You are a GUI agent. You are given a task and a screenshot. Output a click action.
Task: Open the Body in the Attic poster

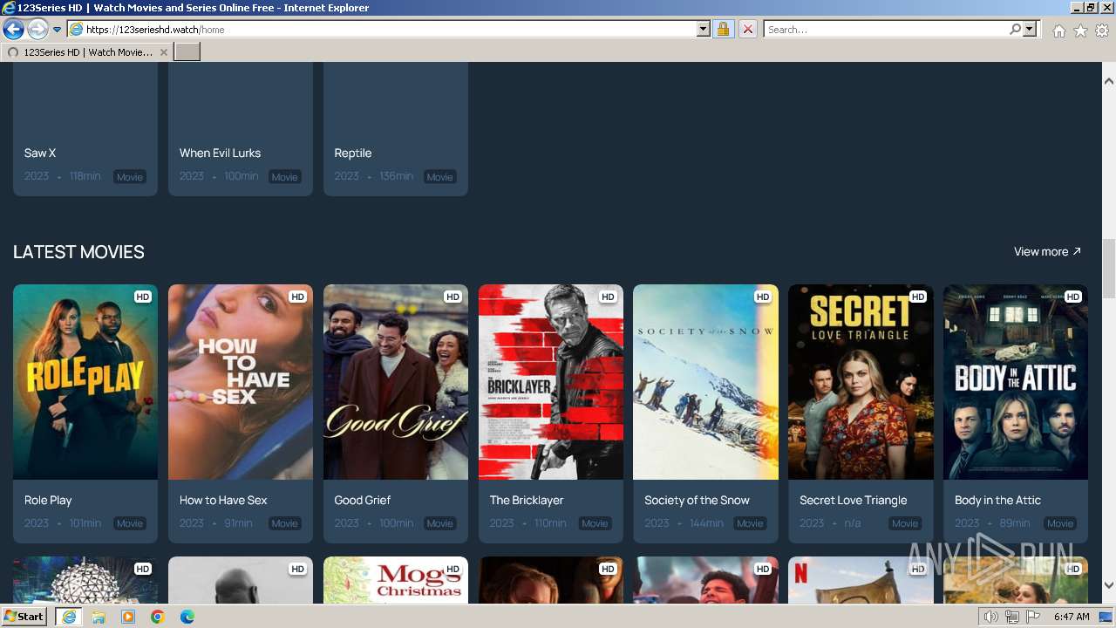coord(1016,382)
